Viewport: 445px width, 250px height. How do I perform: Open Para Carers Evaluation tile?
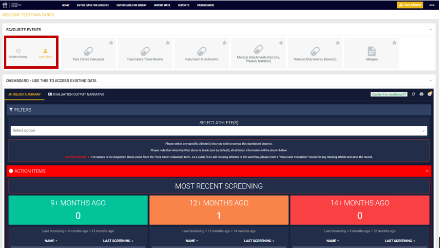coord(88,53)
